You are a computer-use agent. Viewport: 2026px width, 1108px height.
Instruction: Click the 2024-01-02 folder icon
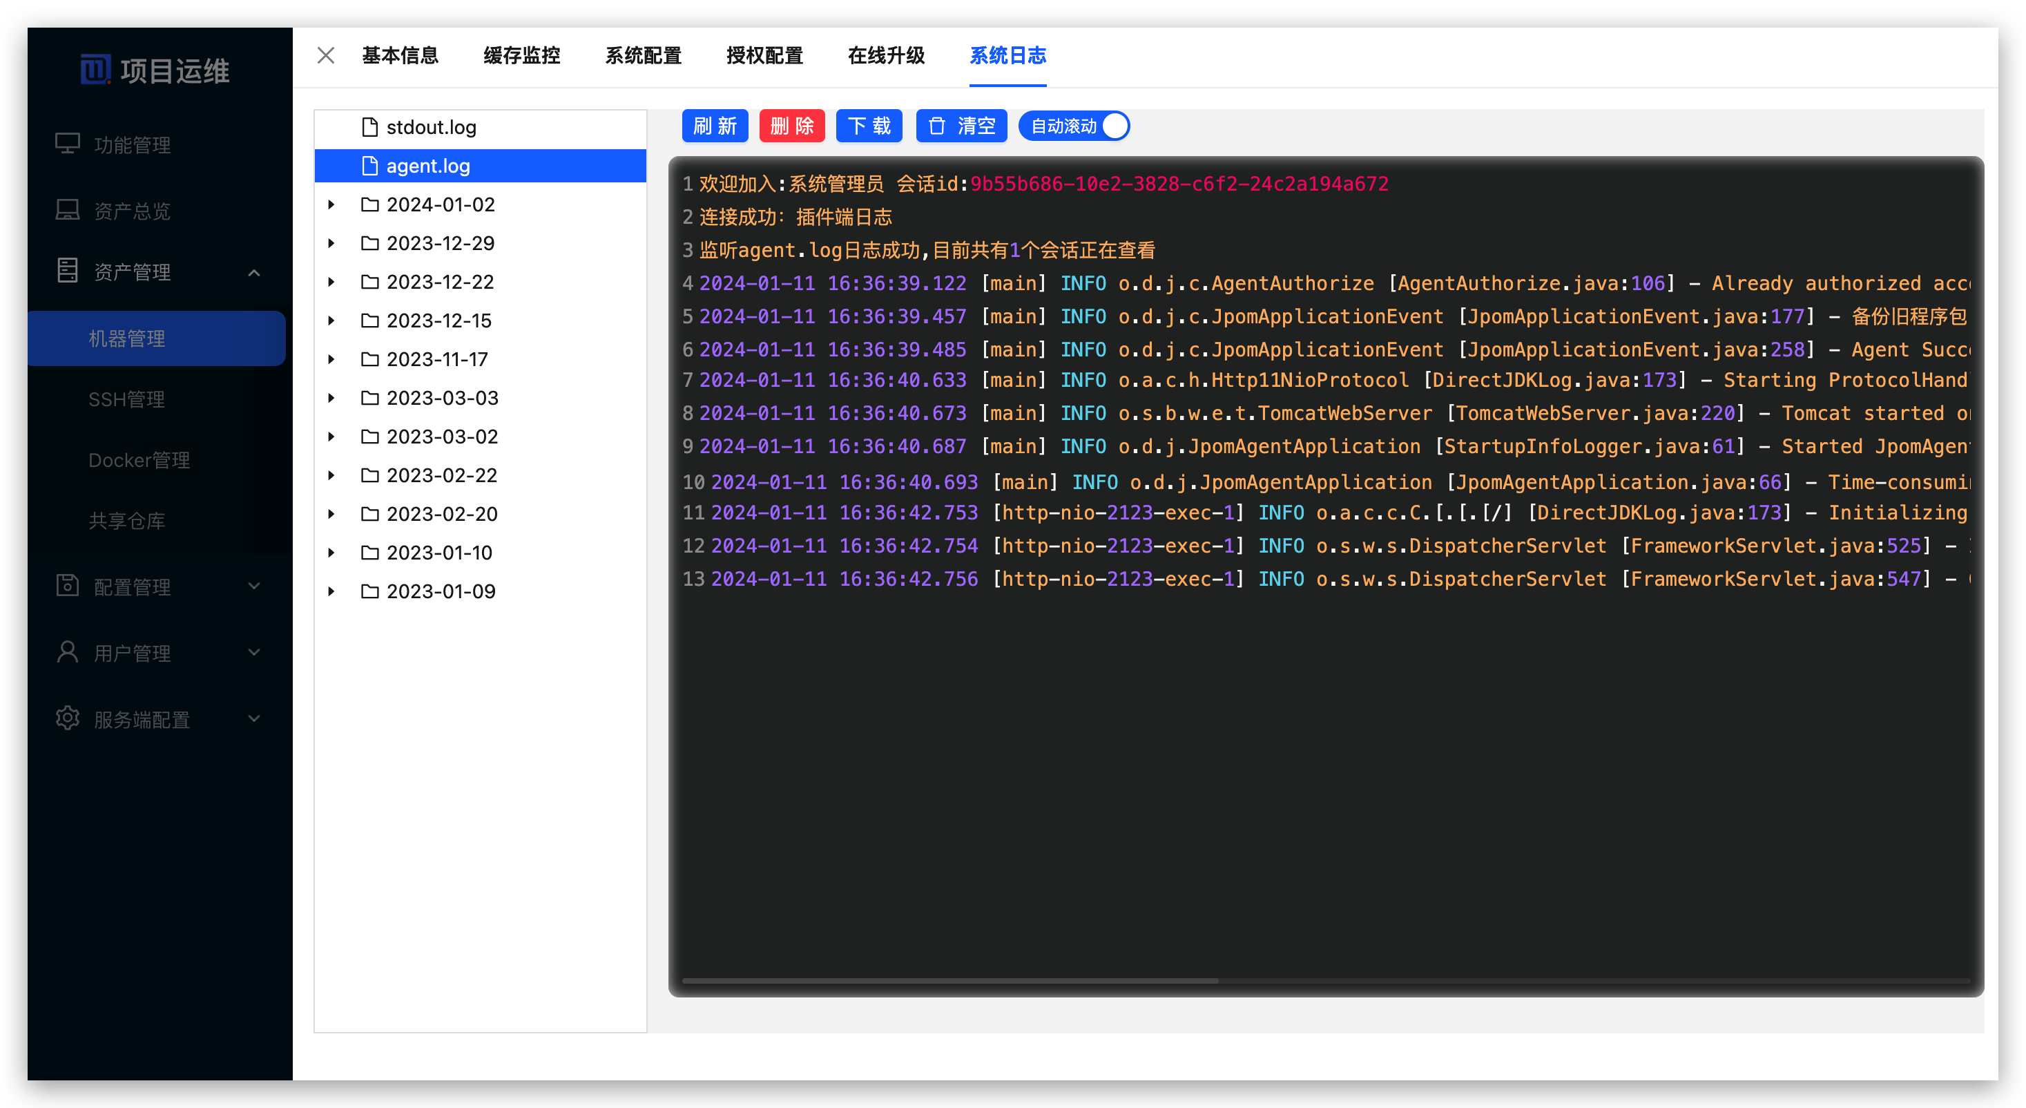(369, 204)
